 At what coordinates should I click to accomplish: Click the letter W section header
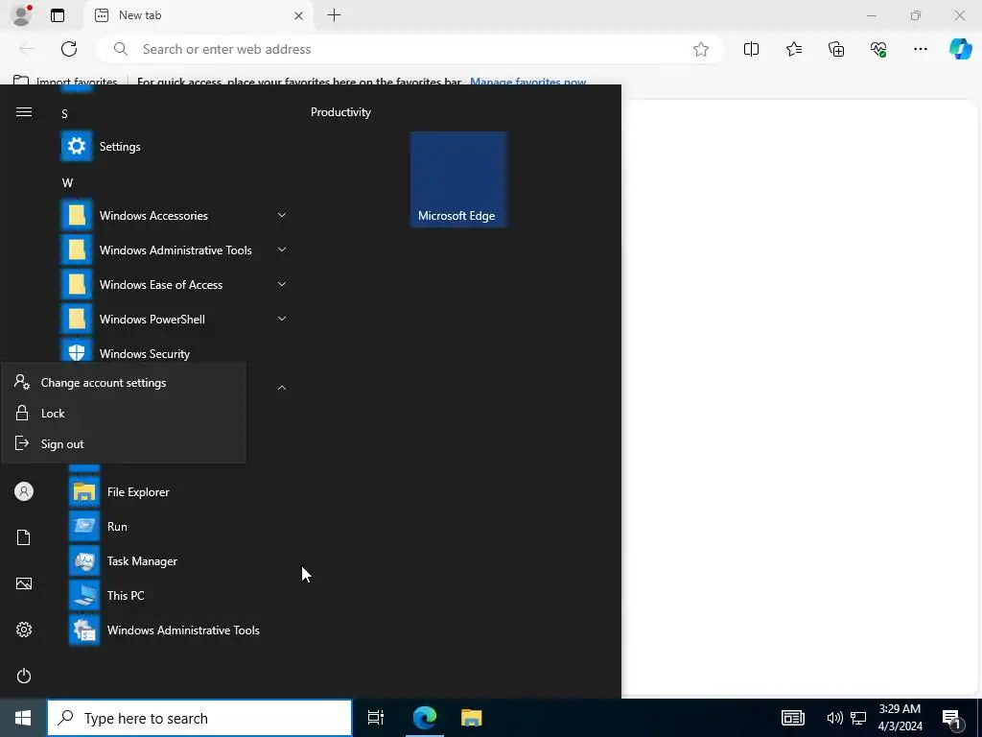67,183
